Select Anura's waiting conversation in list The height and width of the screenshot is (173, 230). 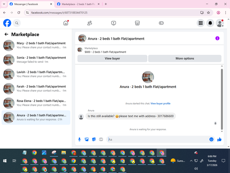point(36,117)
